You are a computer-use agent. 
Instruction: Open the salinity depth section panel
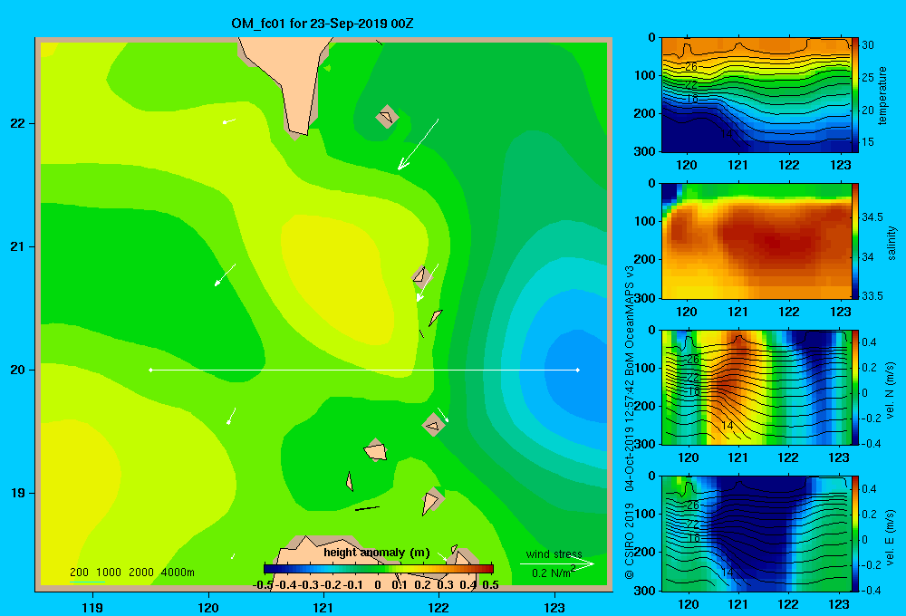point(756,241)
